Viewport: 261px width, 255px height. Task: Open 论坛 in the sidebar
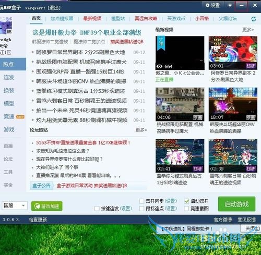click(x=8, y=159)
